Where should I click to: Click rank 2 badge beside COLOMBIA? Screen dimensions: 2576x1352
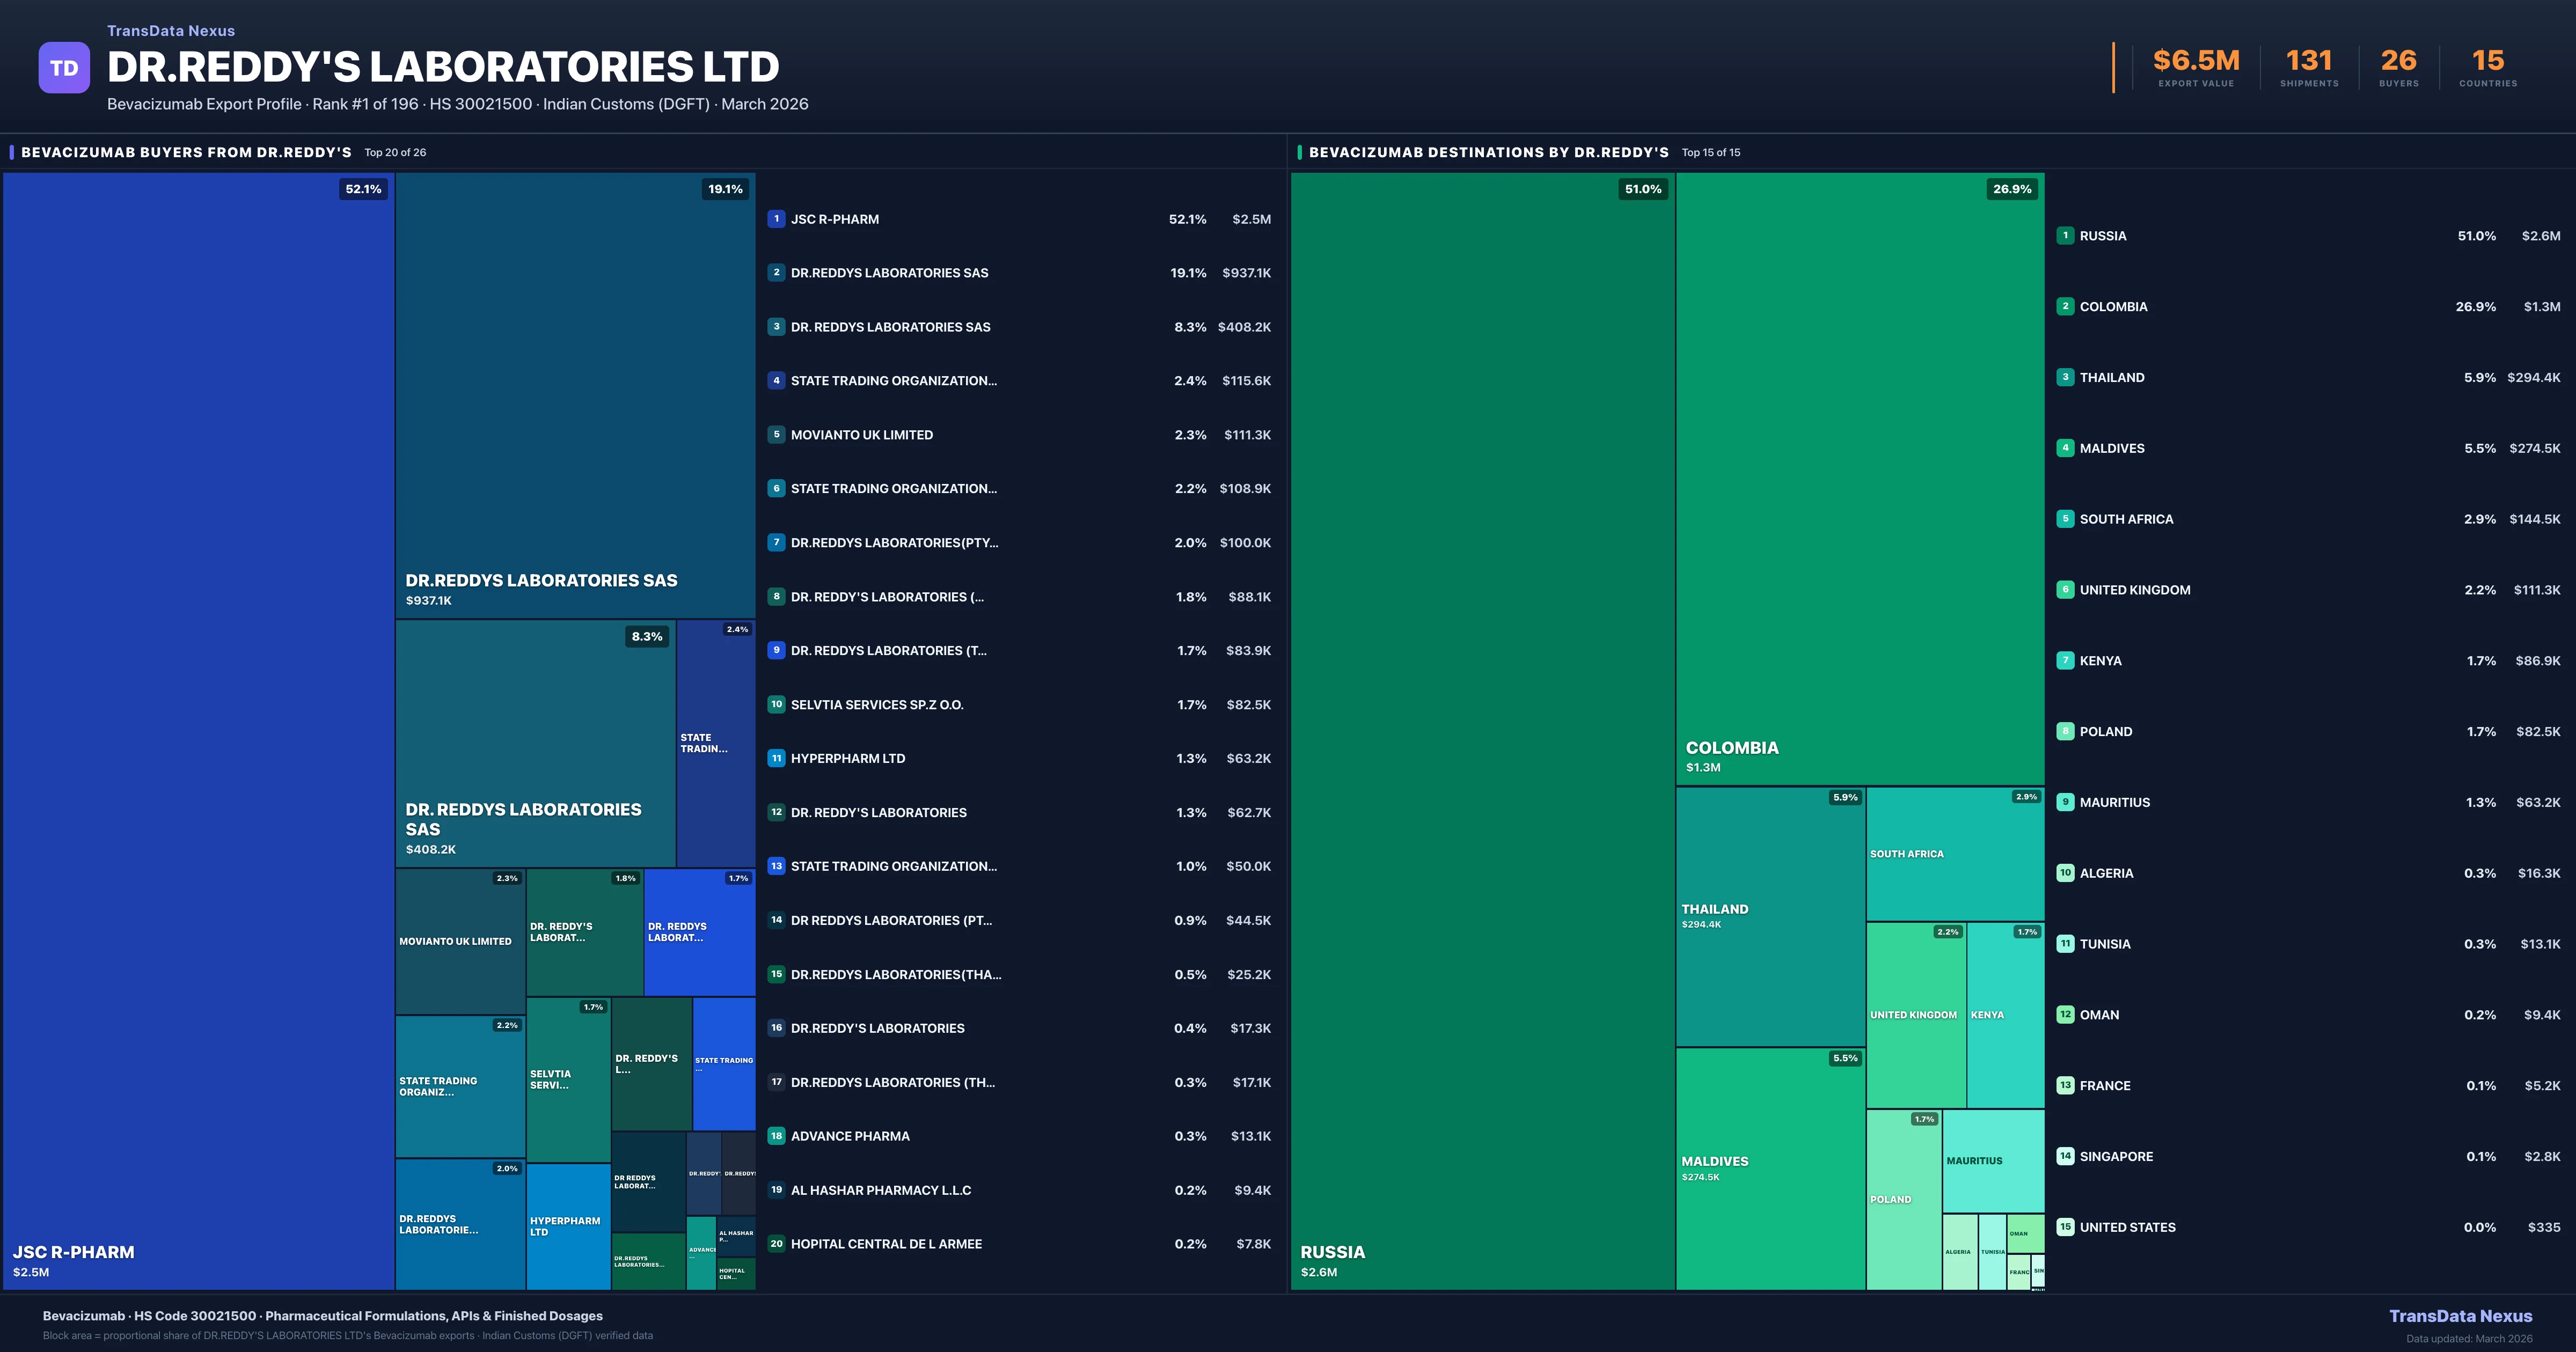coord(2065,307)
